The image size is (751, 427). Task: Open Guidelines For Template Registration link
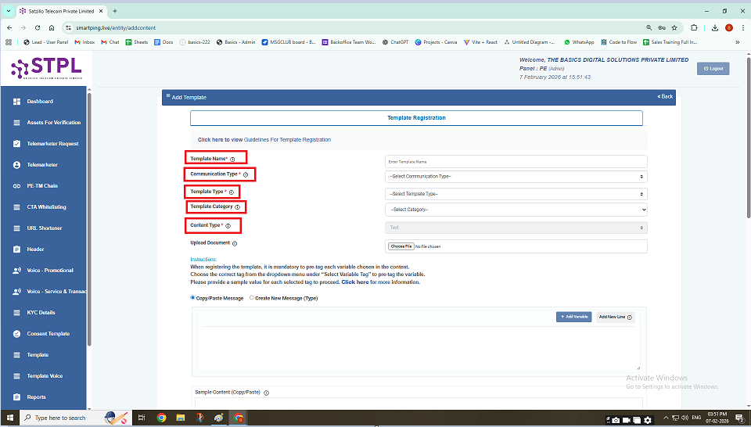(287, 140)
